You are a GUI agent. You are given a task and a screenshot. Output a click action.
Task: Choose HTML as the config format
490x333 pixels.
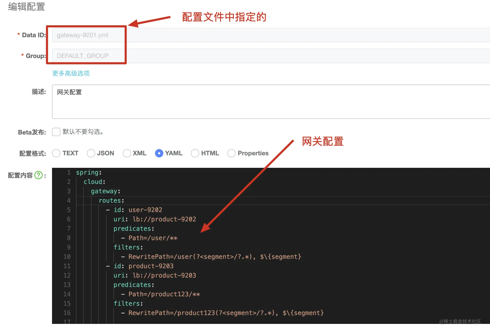pyautogui.click(x=195, y=153)
